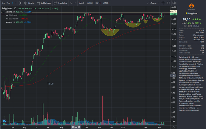Click the Börsvärde MSEK 782 row
Image resolution: width=206 pixels, height=129 pixels.
[192, 46]
